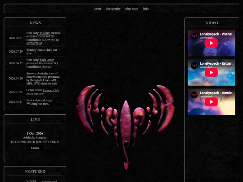Image resolution: width=243 pixels, height=182 pixels.
Task: Click 'H34VEN0N34RTH pres. RIPT VOL II' text
Action: coord(35,142)
